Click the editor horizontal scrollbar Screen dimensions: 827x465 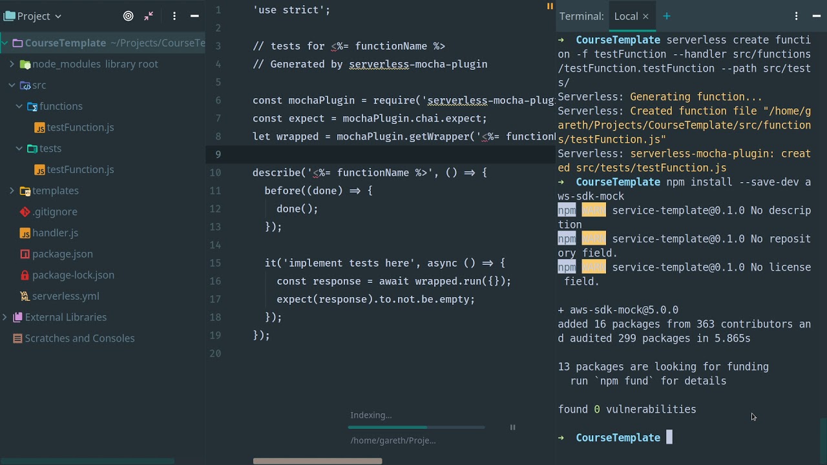(x=317, y=461)
